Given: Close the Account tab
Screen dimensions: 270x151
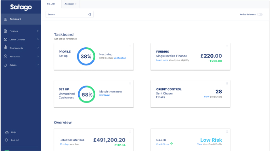Looking at the screenshot, I should [x=75, y=4].
